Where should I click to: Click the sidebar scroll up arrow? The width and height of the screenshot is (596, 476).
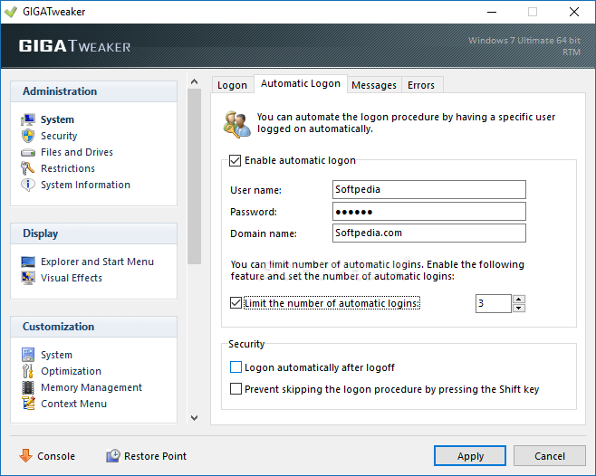tap(194, 81)
